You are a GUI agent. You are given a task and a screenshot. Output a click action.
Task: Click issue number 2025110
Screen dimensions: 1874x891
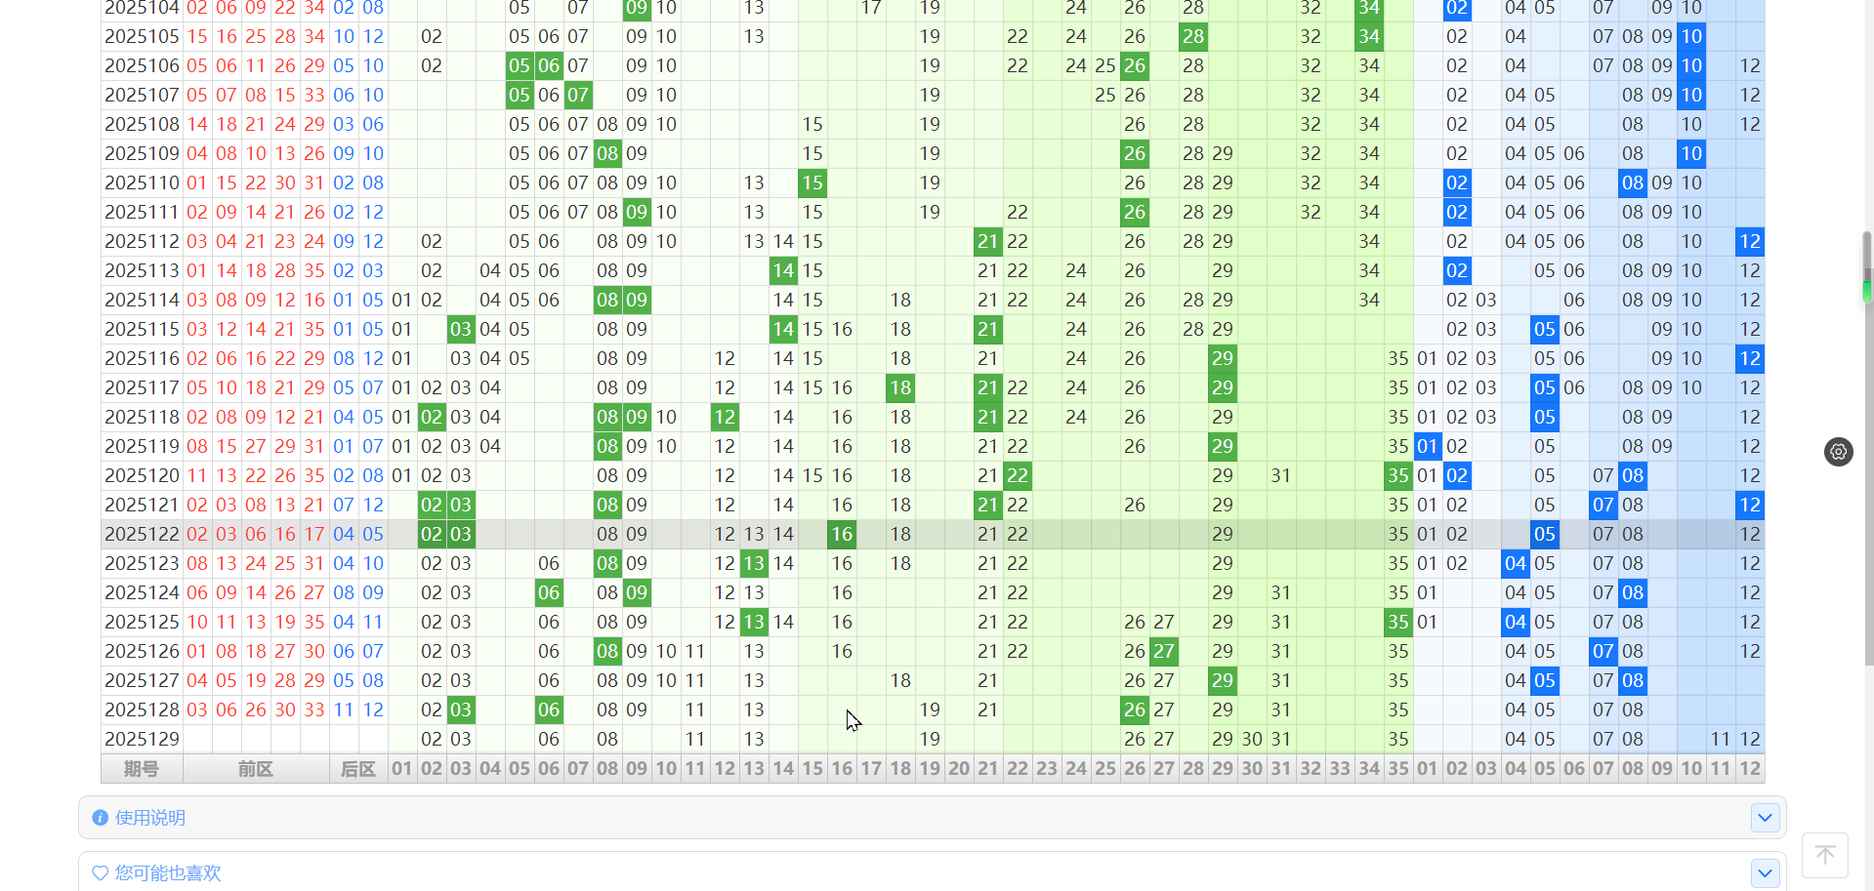(142, 182)
